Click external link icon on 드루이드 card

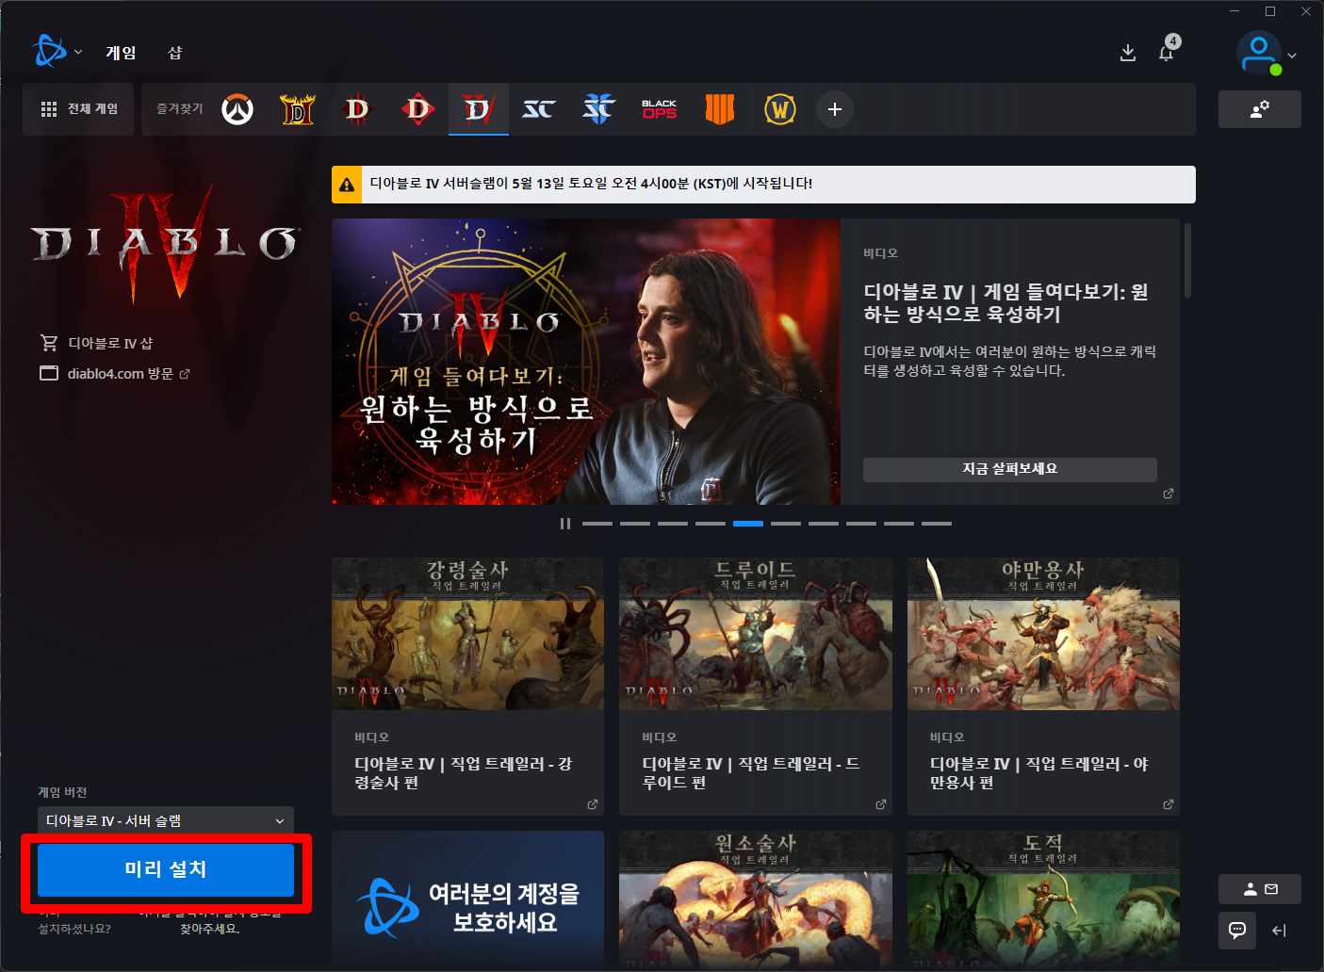click(881, 804)
